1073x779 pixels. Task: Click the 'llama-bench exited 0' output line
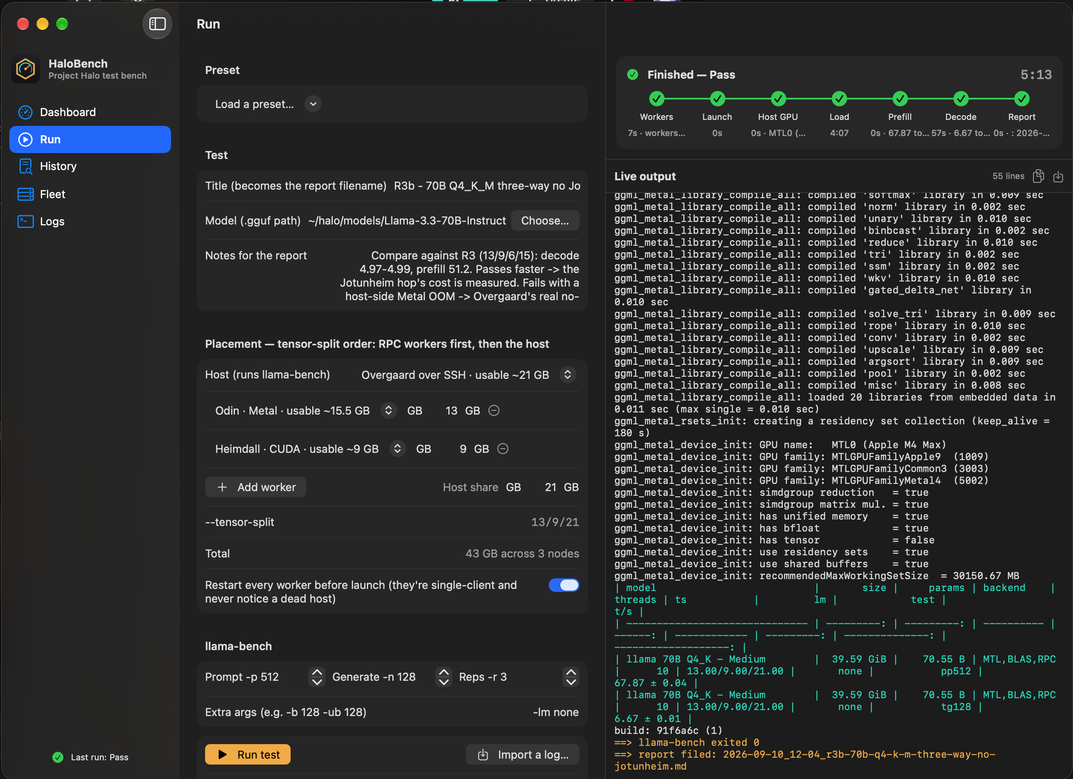(687, 742)
